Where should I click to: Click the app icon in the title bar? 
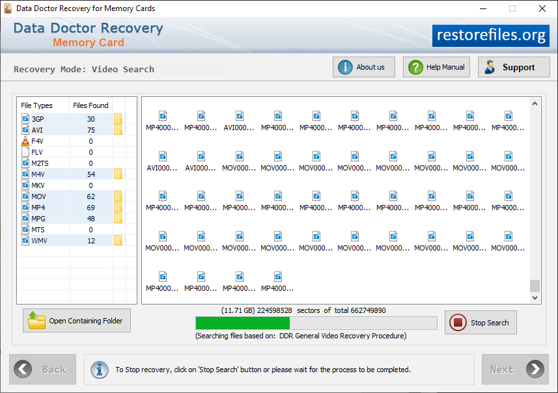pyautogui.click(x=7, y=8)
